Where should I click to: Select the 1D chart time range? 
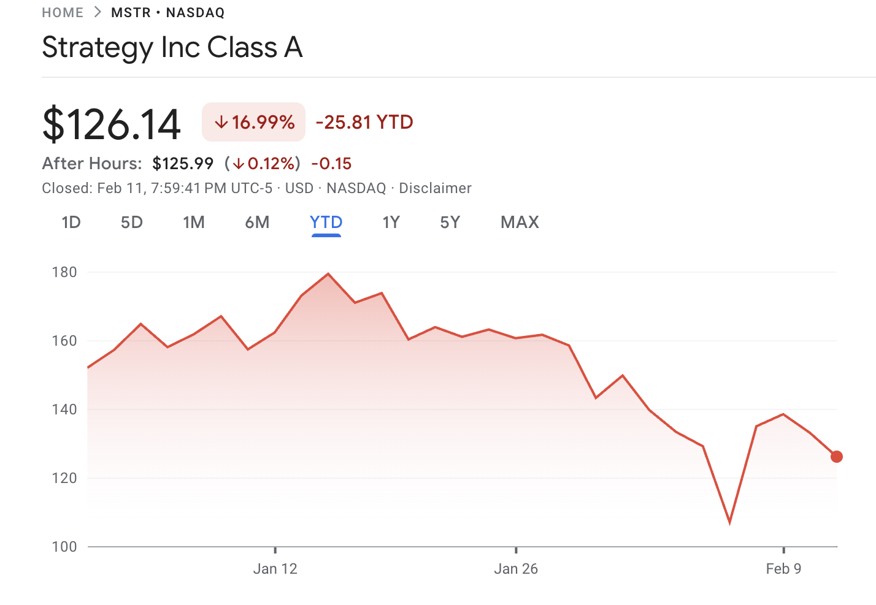(71, 223)
